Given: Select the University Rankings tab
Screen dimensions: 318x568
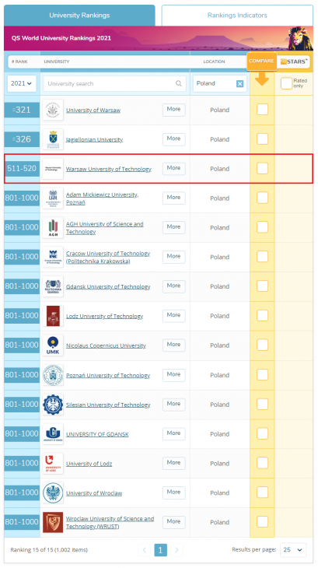Looking at the screenshot, I should [79, 16].
